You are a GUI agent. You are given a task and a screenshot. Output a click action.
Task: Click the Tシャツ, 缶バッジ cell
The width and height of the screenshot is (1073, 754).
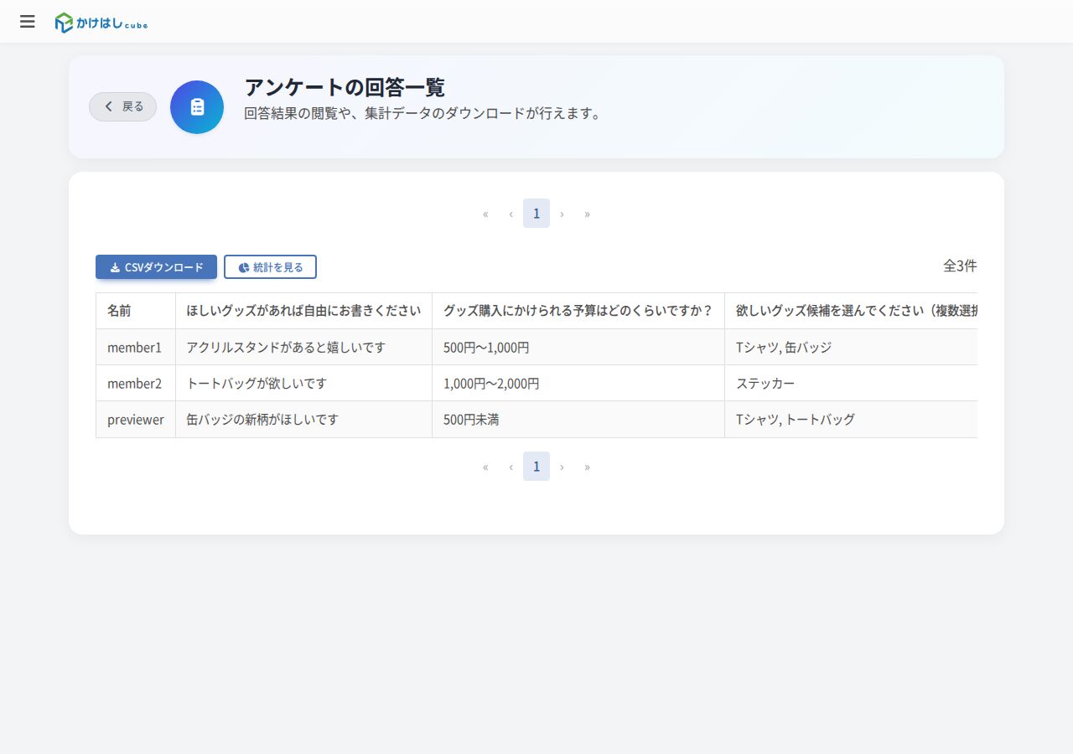tap(852, 347)
